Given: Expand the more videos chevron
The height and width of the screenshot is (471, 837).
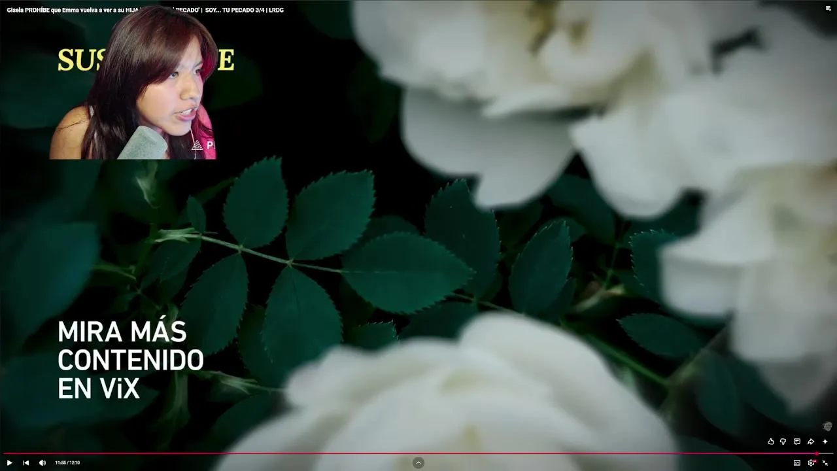Looking at the screenshot, I should tap(418, 462).
